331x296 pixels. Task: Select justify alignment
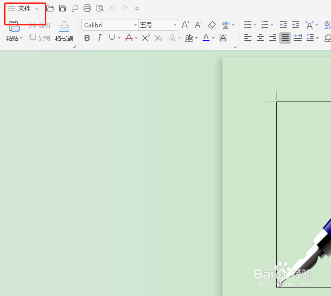pyautogui.click(x=285, y=38)
